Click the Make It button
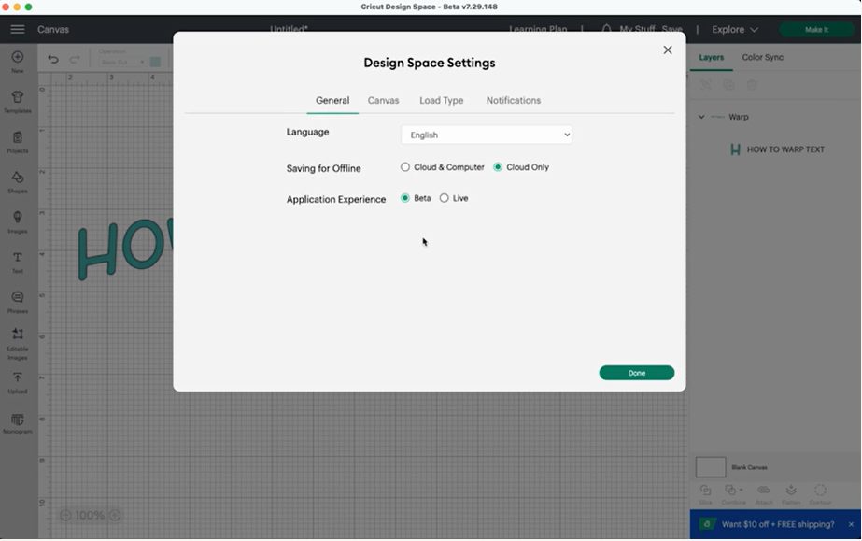 coord(816,30)
